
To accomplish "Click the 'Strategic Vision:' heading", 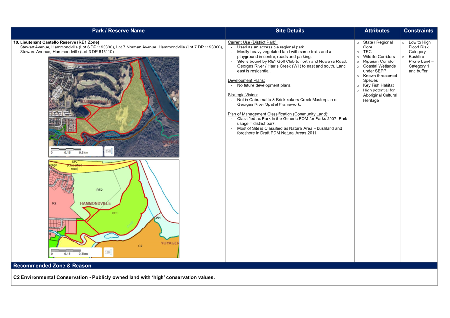I will point(243,95).
